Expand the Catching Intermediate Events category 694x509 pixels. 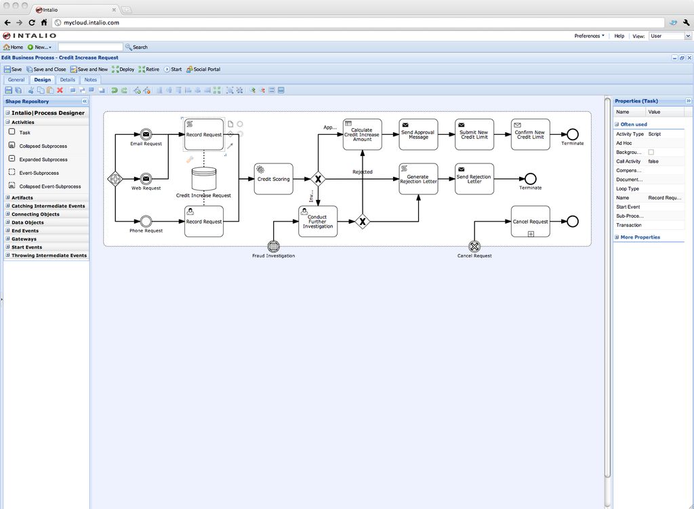point(7,206)
